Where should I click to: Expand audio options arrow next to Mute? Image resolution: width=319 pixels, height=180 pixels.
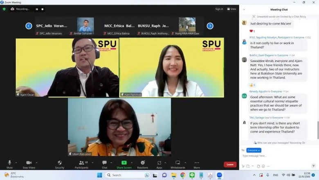[x=17, y=162]
